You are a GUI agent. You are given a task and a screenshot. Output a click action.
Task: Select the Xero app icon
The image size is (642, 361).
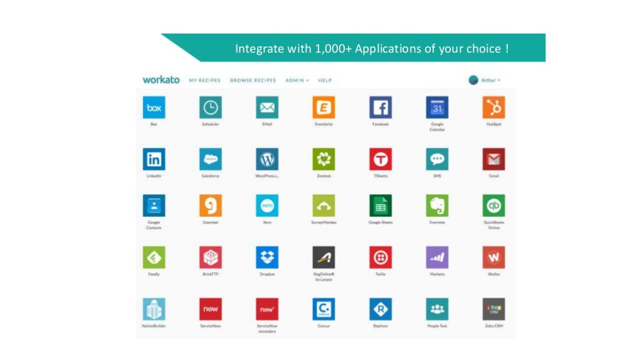coord(267,206)
